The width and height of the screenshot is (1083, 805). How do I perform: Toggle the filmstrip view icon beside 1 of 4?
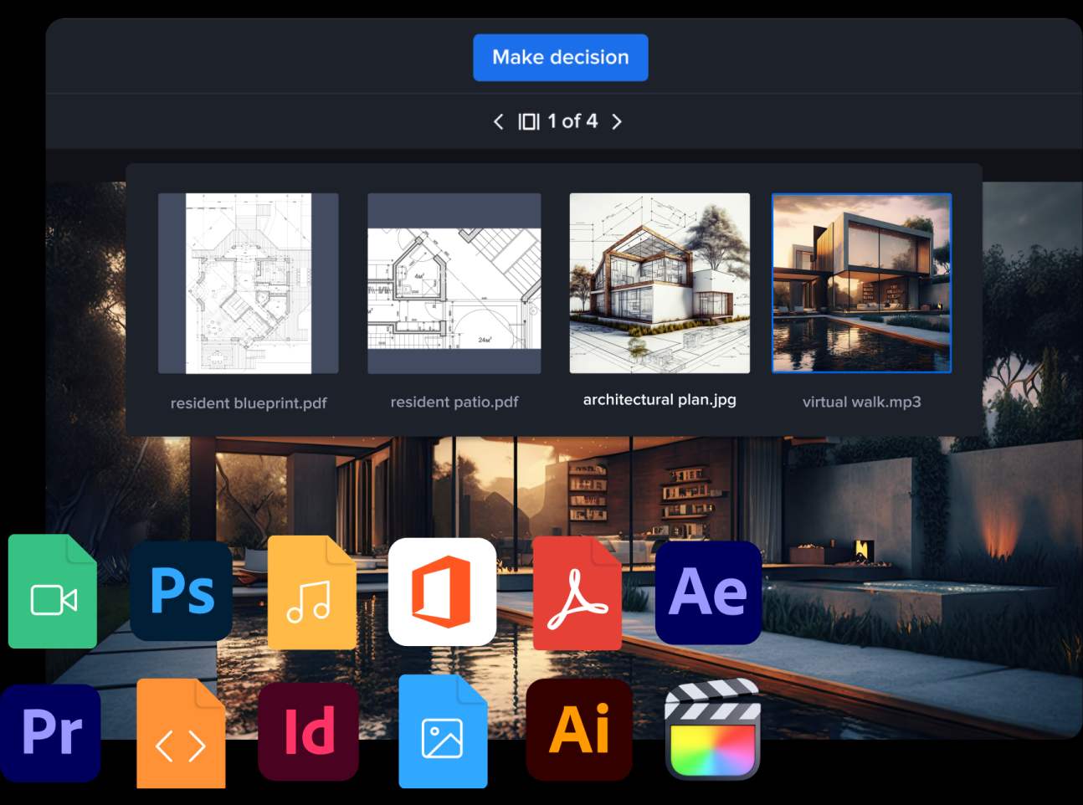click(528, 122)
